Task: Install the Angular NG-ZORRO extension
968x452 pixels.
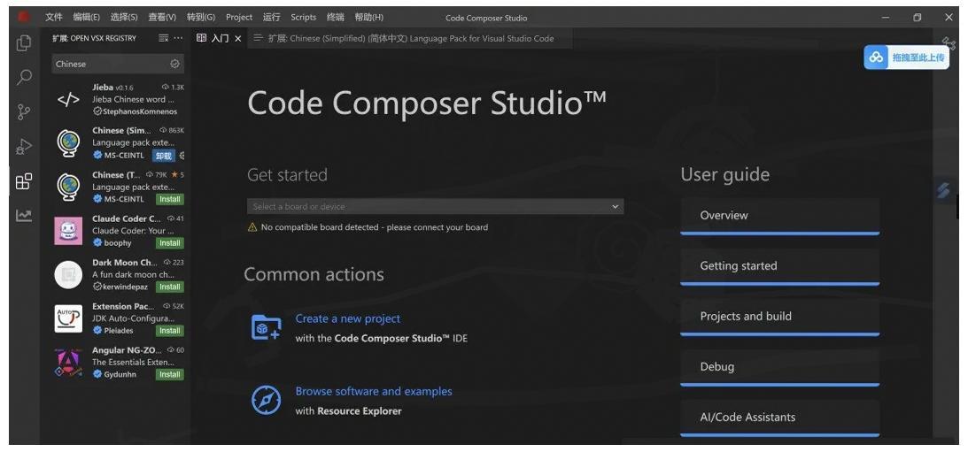Action: click(170, 375)
